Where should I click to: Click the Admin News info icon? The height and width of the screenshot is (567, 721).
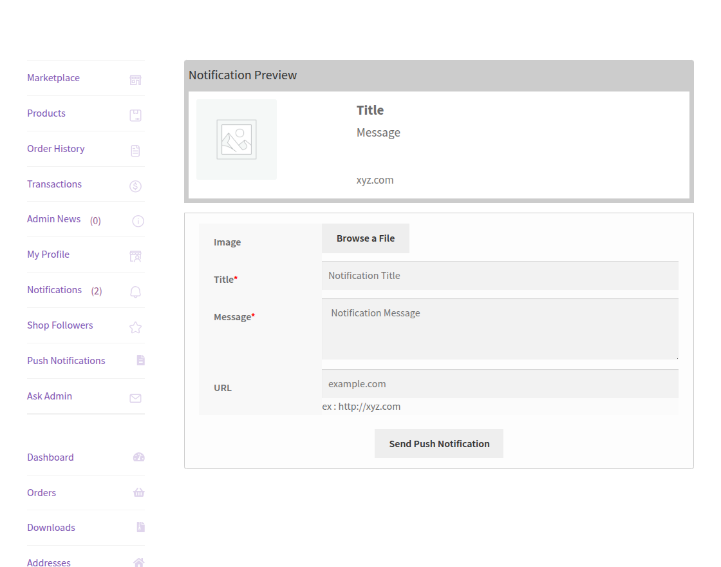138,221
